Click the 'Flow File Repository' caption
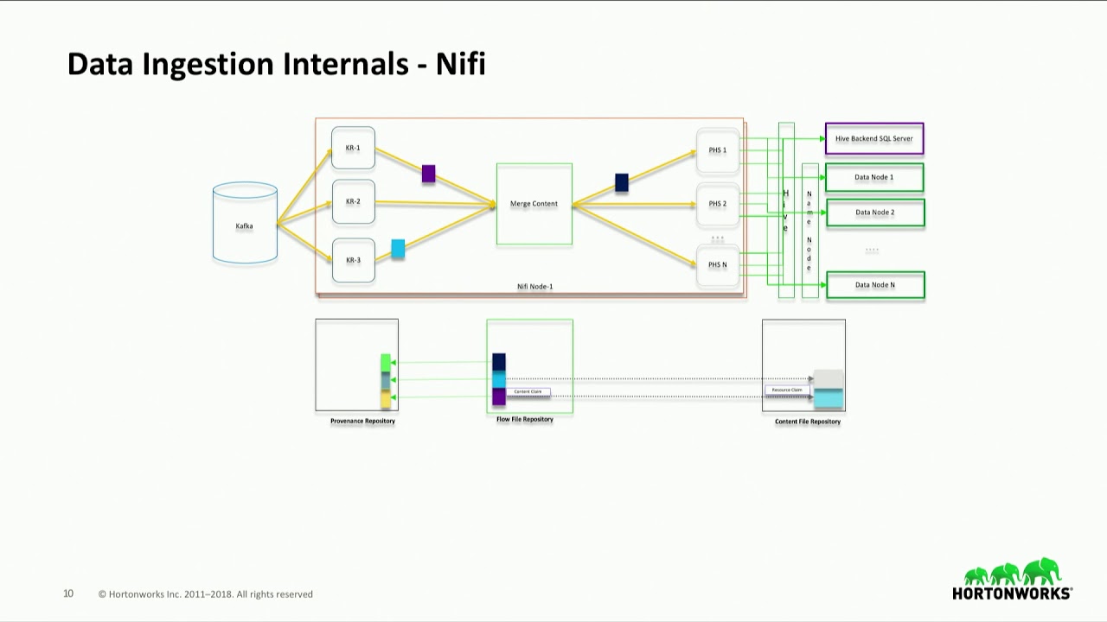The height and width of the screenshot is (622, 1107). (x=525, y=419)
